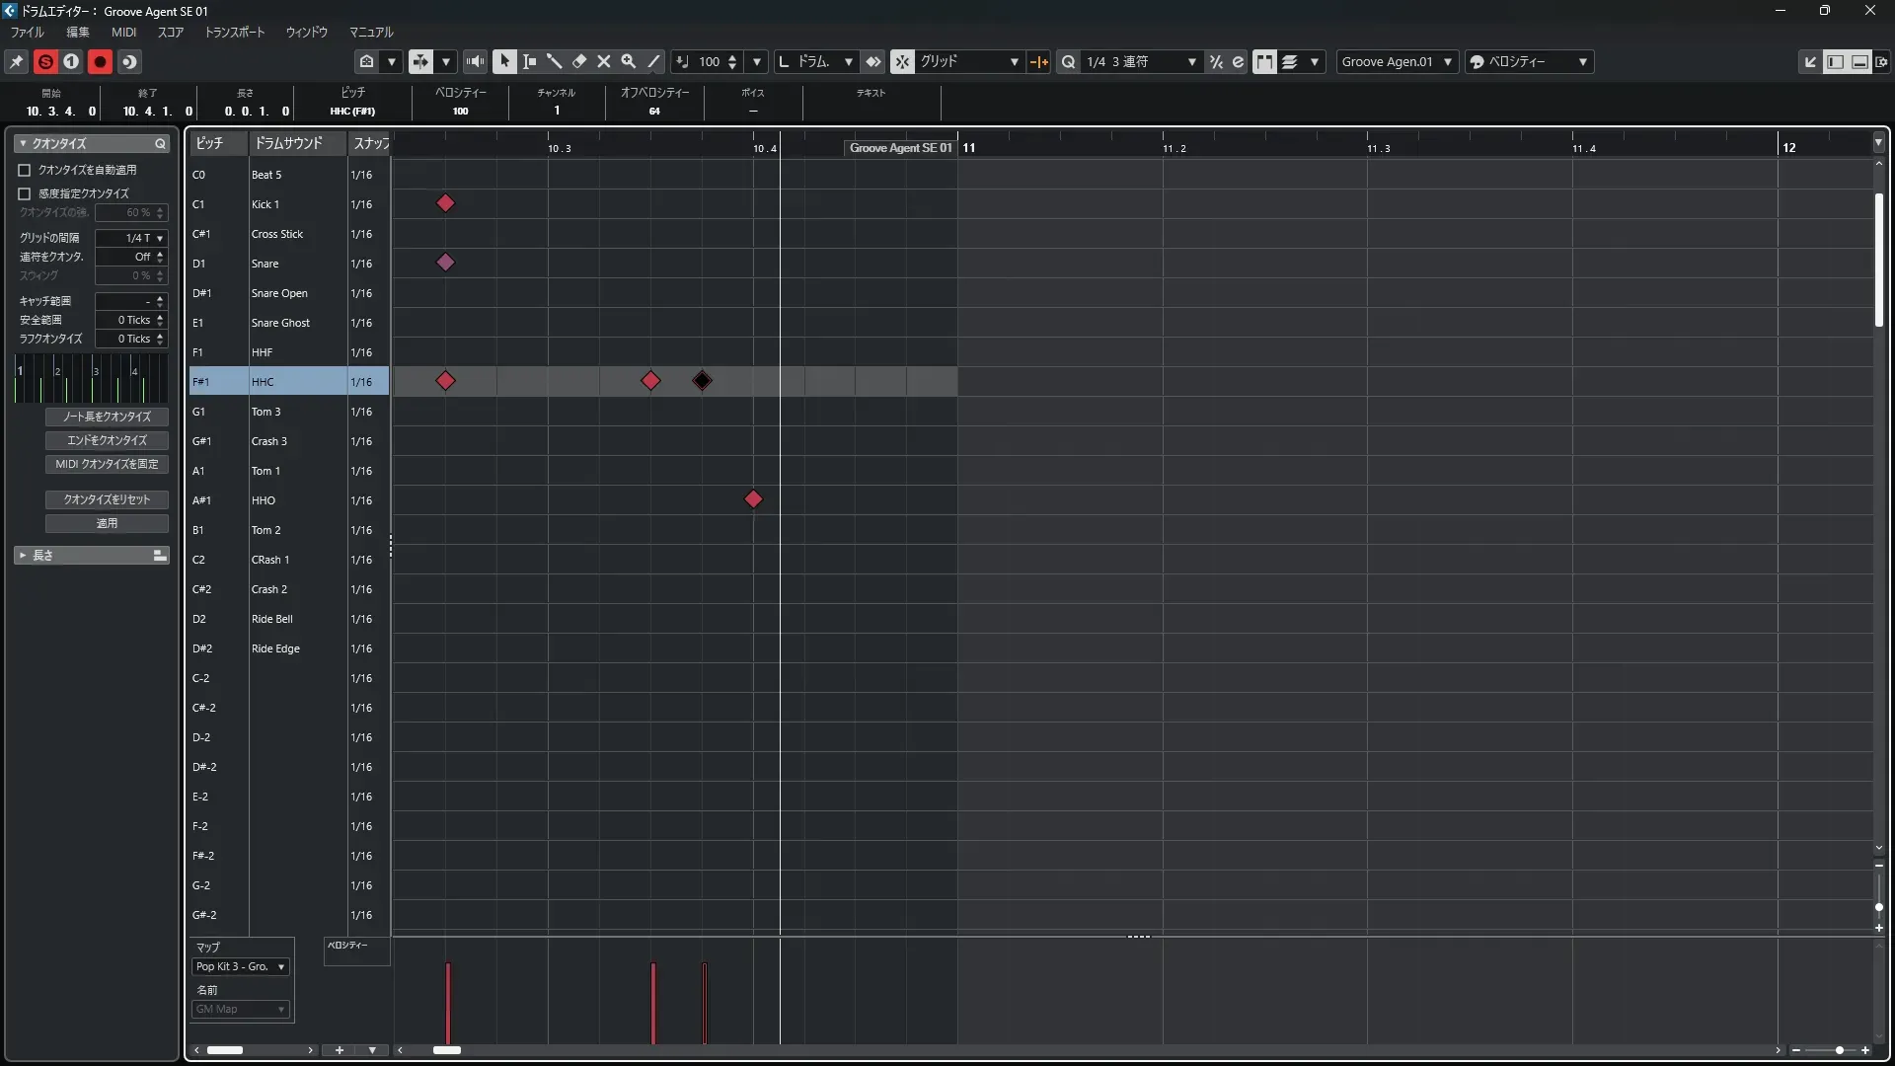
Task: Select the Erase tool
Action: [579, 61]
